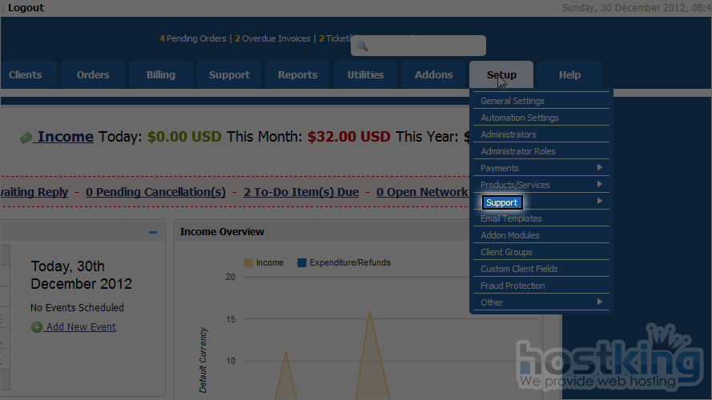Open Fraud Protection settings
The width and height of the screenshot is (712, 400).
click(513, 286)
